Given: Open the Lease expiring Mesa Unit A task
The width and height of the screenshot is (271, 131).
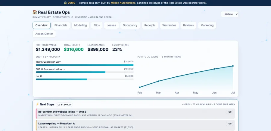Looking at the screenshot, I should point(135,125).
